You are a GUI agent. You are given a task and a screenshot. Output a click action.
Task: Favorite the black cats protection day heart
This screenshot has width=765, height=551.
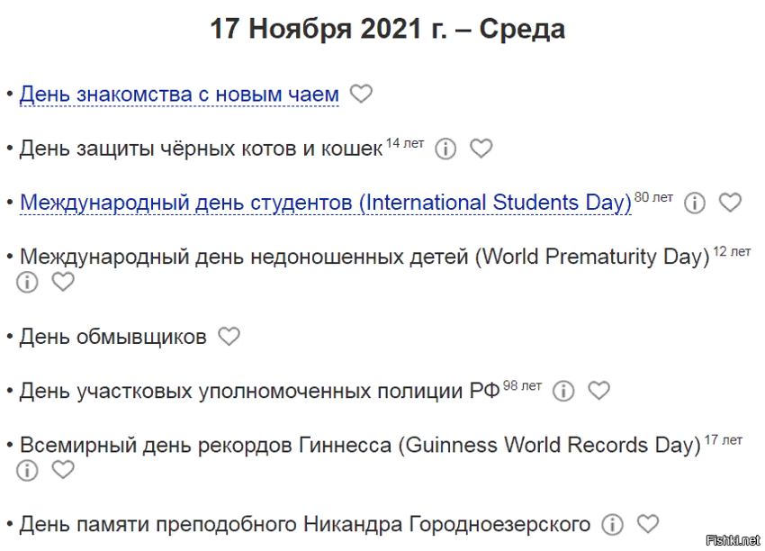(481, 149)
